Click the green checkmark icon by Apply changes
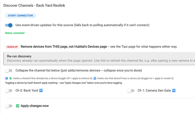This screenshot has height=114, width=195. [18, 106]
